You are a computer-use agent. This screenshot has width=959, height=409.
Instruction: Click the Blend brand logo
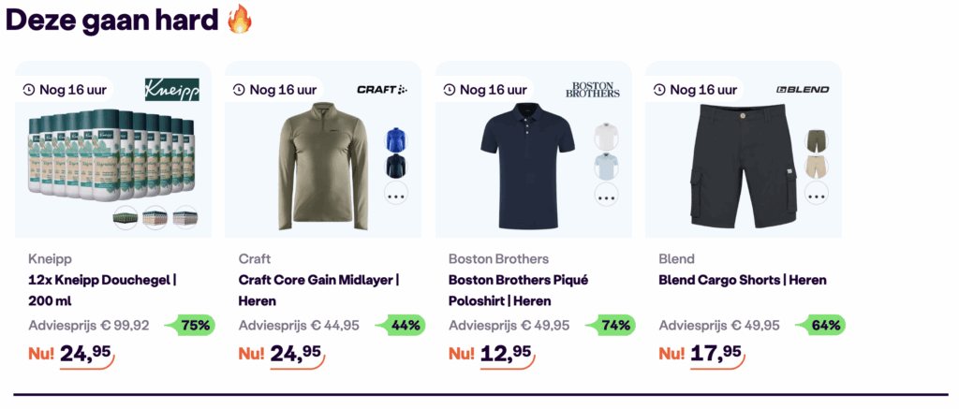point(803,90)
